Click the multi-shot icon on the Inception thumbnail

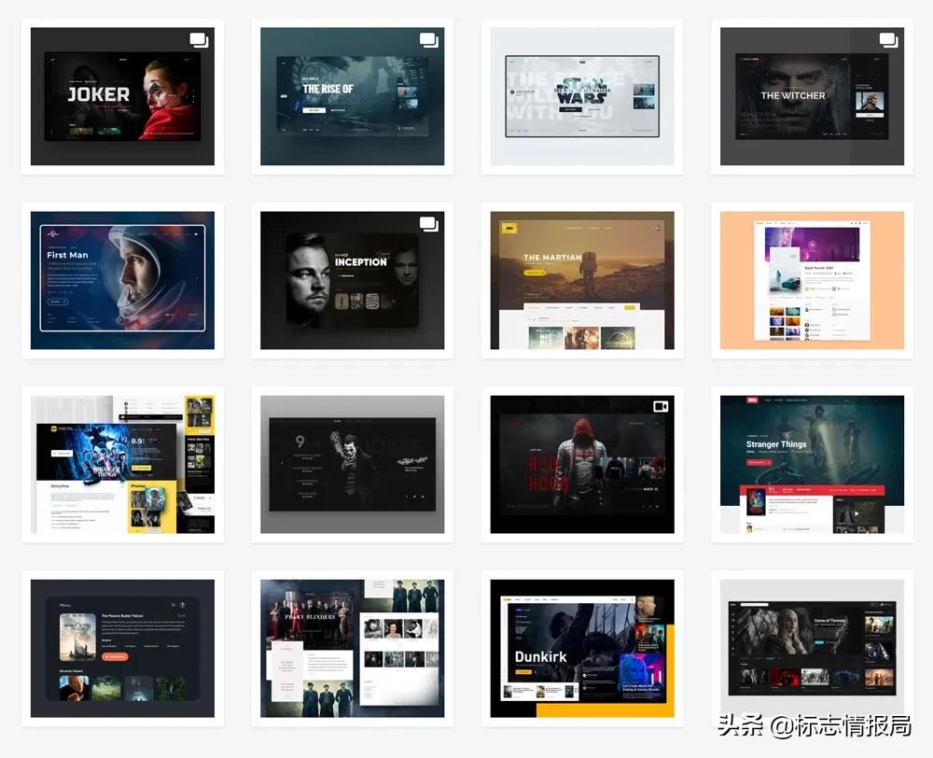(428, 224)
